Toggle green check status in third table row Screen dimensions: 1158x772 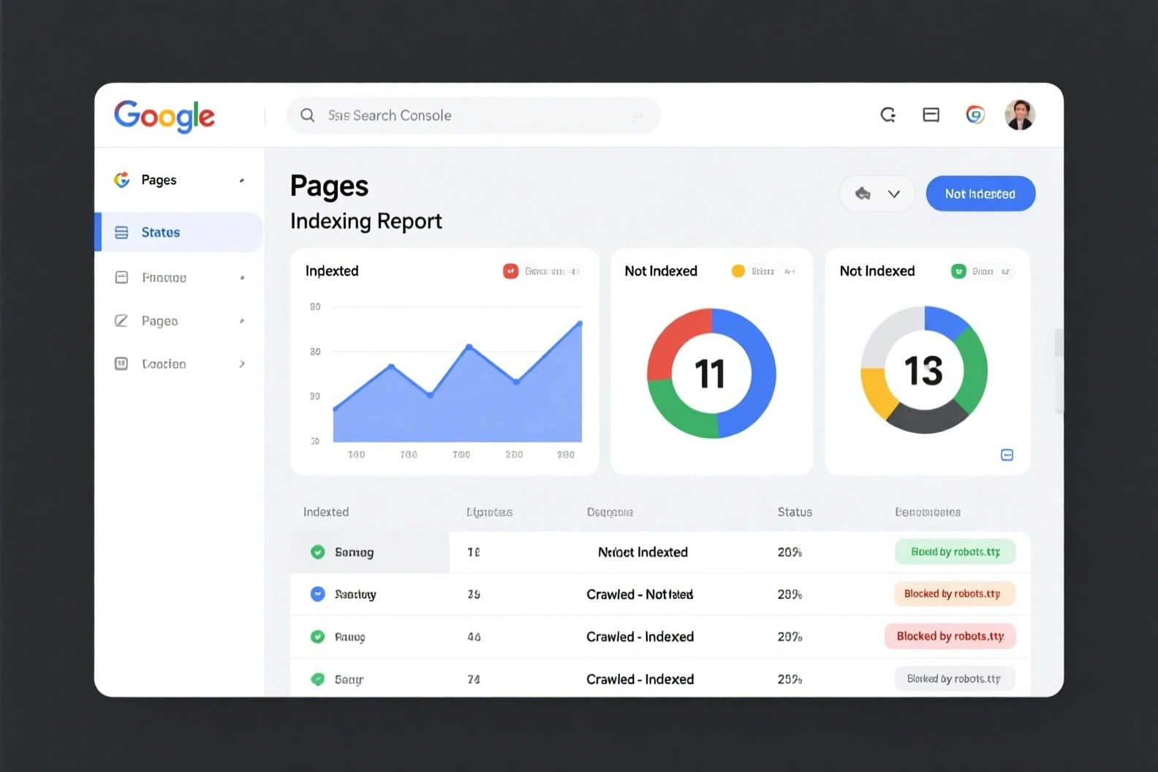[x=317, y=637]
